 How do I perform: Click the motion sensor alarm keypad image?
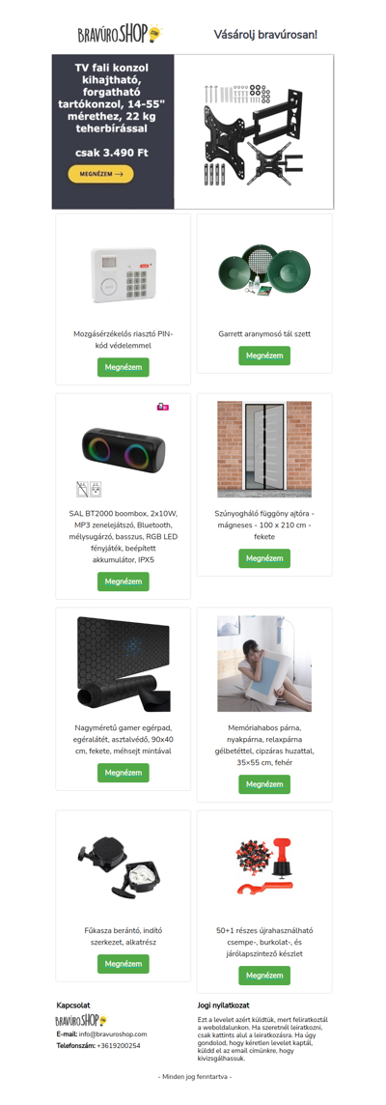pos(124,275)
